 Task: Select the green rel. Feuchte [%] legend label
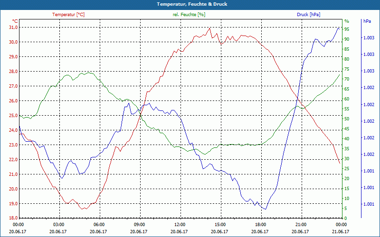coord(189,15)
